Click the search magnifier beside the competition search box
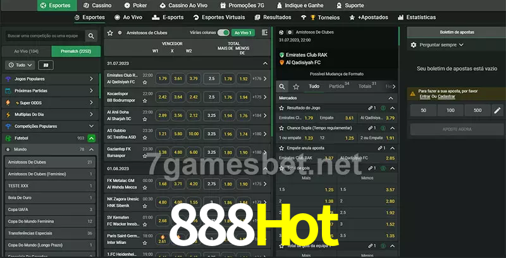 click(x=92, y=37)
